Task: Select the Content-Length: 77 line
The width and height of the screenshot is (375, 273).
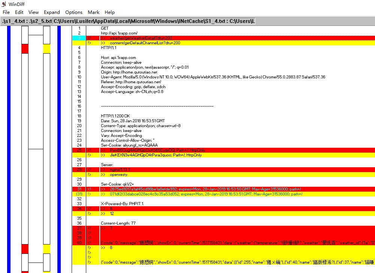Action: tap(118, 223)
